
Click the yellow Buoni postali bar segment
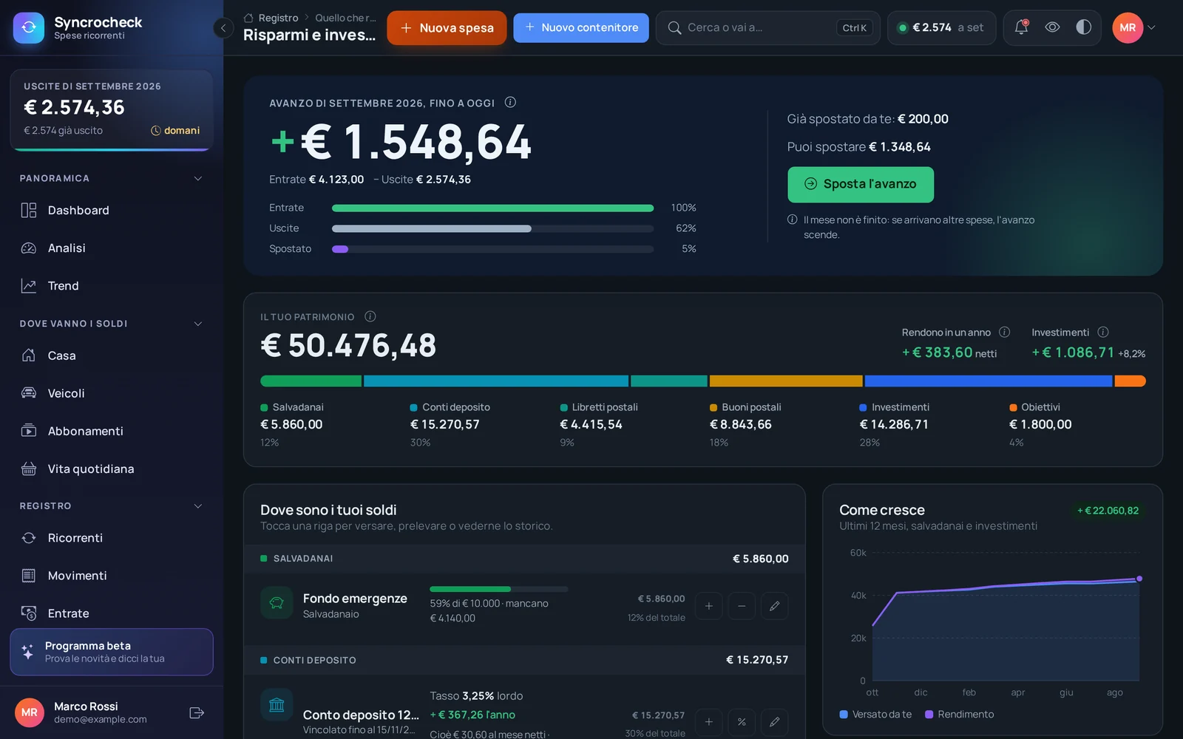[786, 381]
